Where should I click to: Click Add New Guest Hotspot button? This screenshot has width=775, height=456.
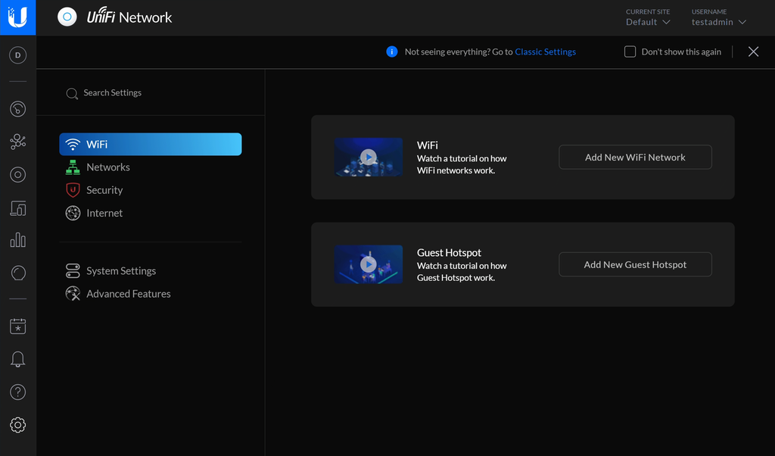pos(635,264)
